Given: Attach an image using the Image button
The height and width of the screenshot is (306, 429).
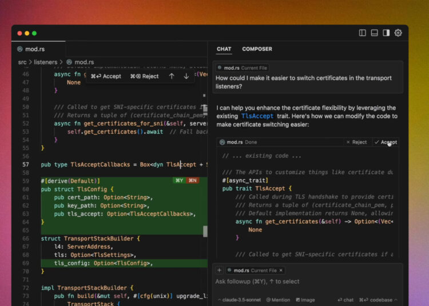Looking at the screenshot, I should 305,300.
